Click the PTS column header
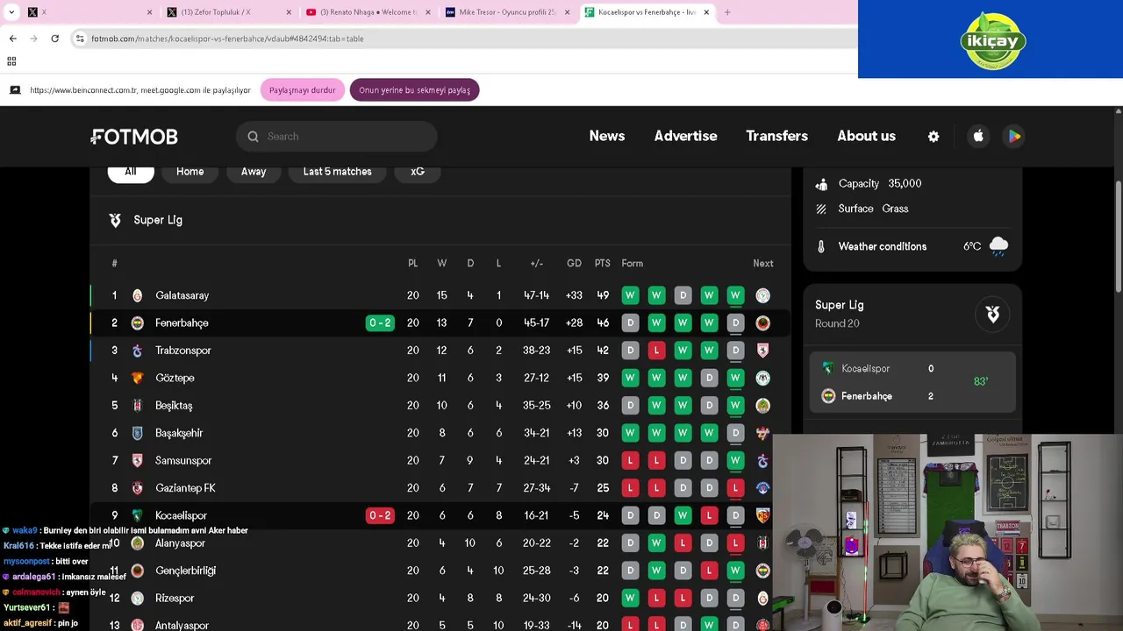The width and height of the screenshot is (1123, 631). click(602, 263)
